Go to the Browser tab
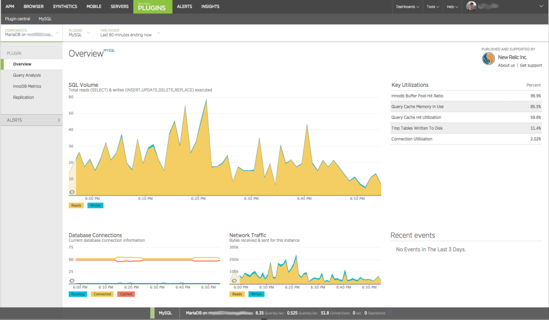This screenshot has width=549, height=320. pos(34,6)
